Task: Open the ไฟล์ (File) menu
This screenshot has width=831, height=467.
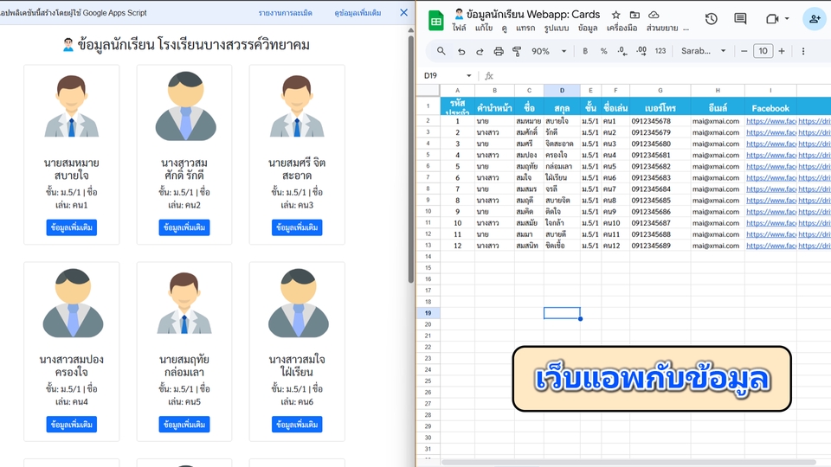Action: click(459, 28)
